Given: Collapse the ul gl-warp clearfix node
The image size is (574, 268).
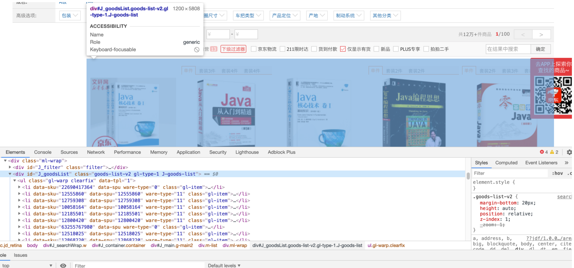Looking at the screenshot, I should point(15,180).
